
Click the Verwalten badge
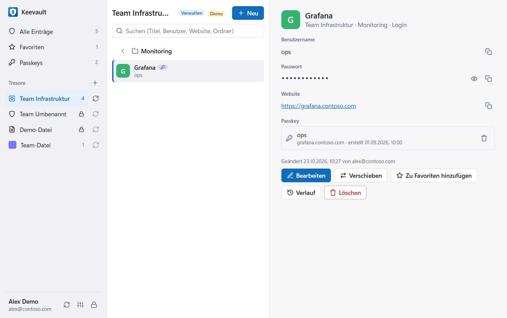click(191, 13)
